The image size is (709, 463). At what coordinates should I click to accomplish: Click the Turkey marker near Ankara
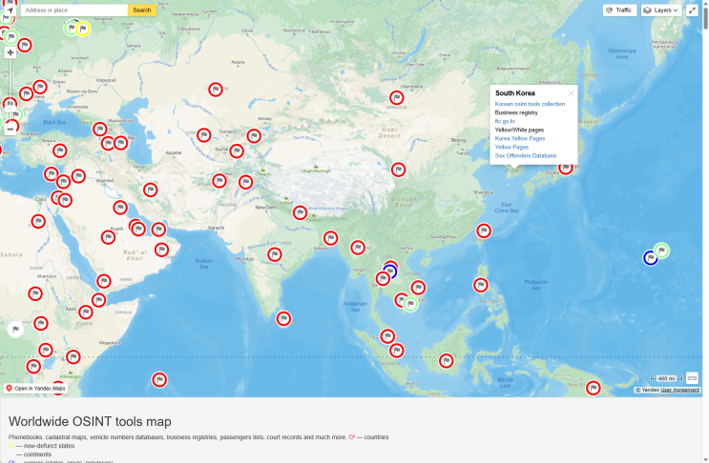[x=60, y=151]
